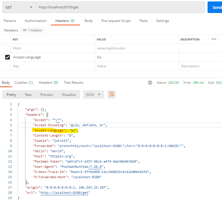Click the VALUE column header
This screenshot has width=222, height=201.
101,40
